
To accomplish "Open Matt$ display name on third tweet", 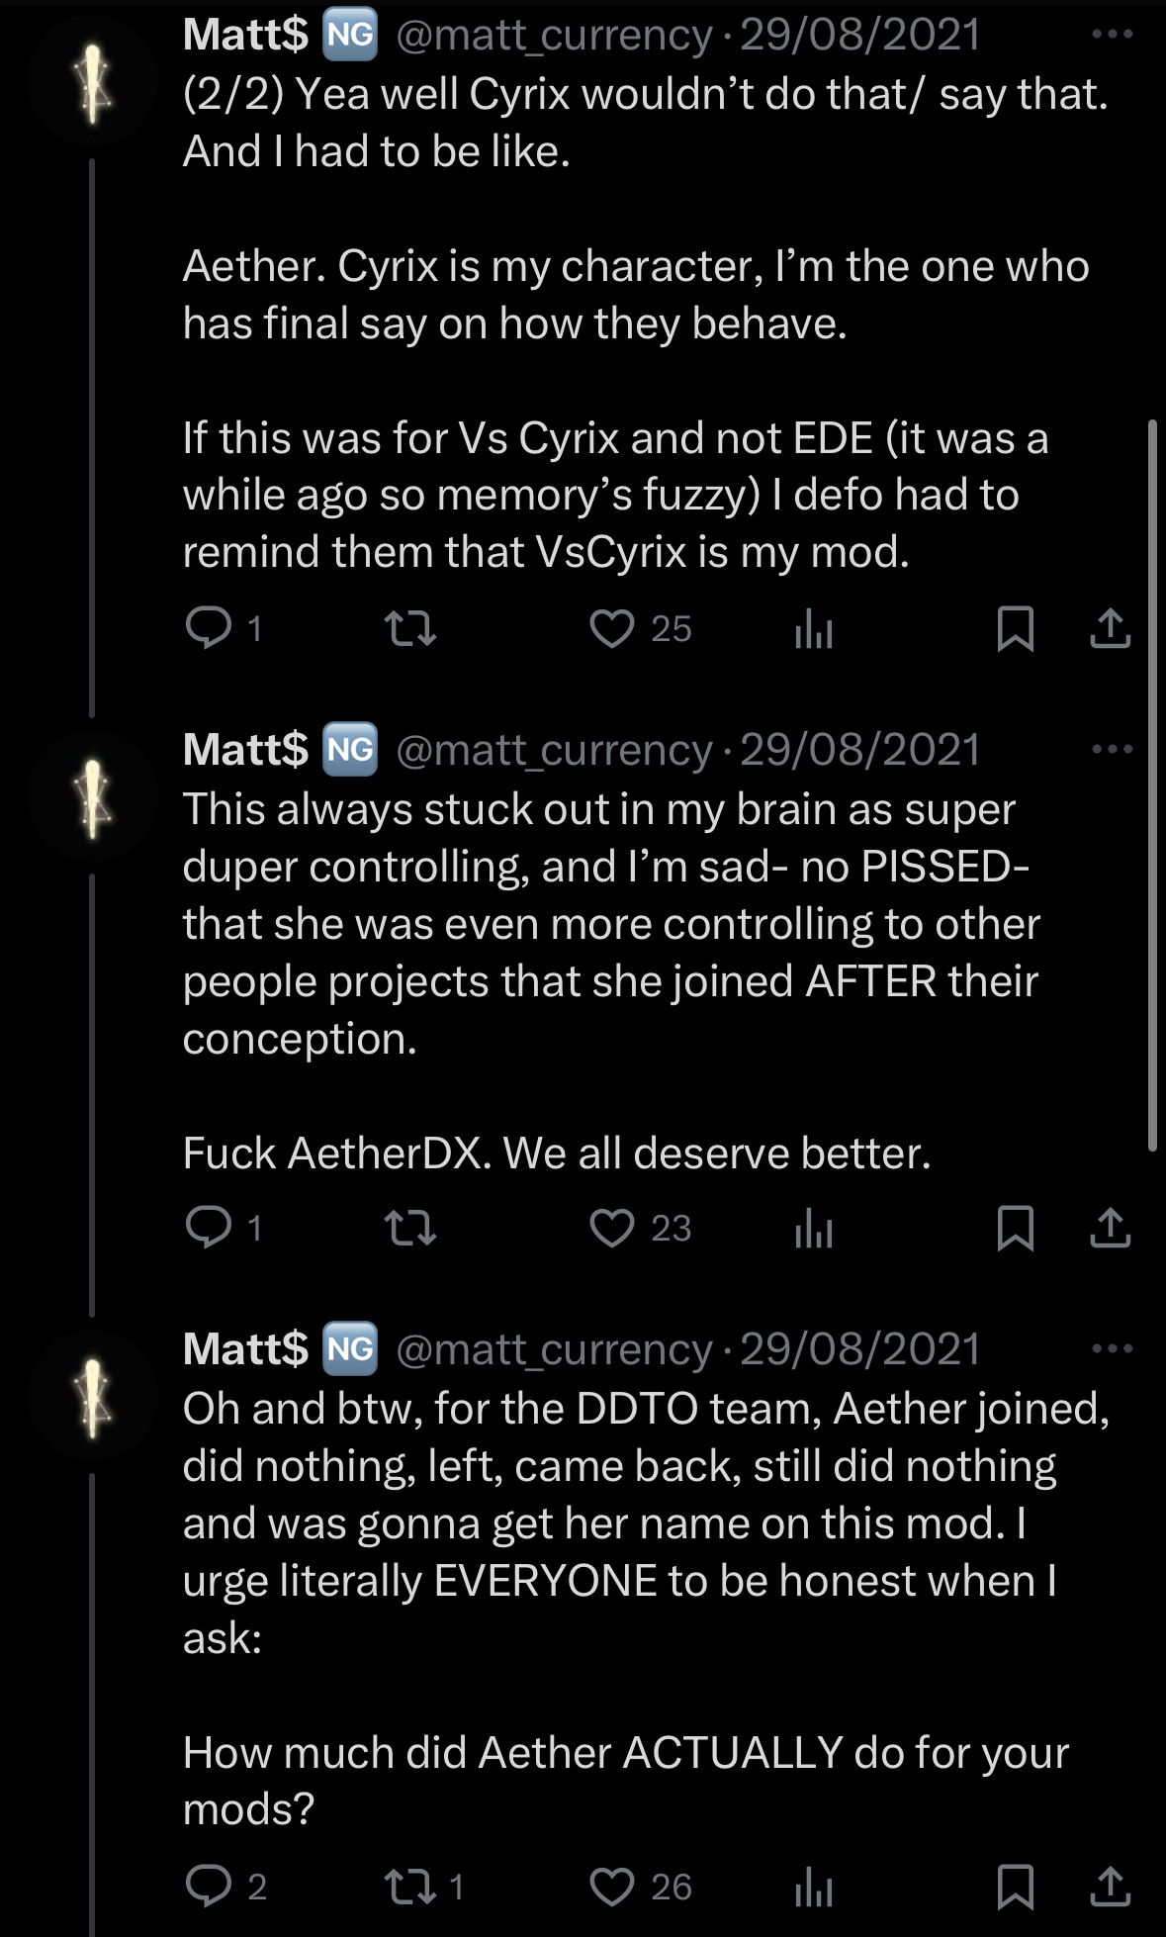I will coord(245,1348).
